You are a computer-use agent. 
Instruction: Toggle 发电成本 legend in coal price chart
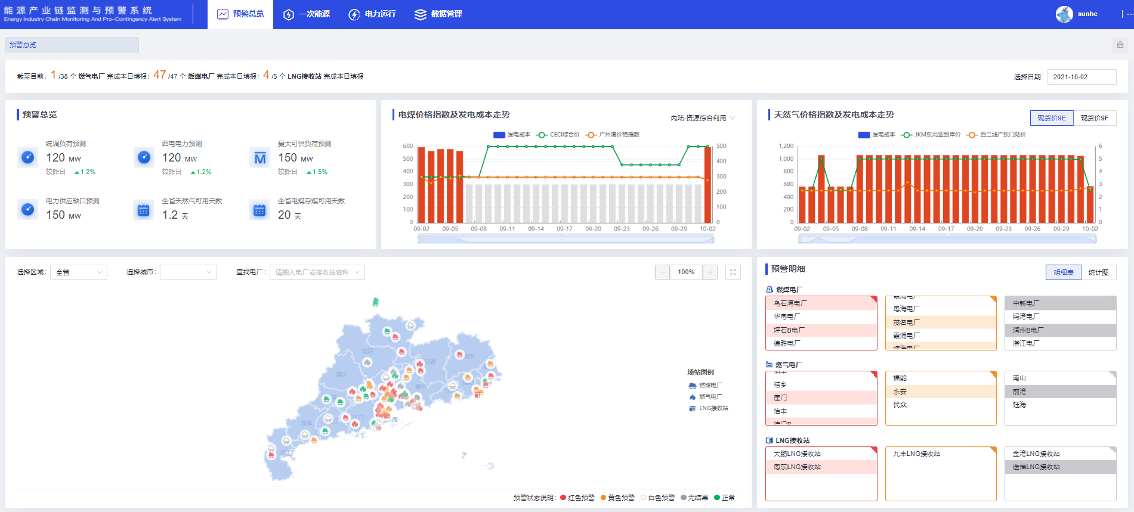(512, 135)
